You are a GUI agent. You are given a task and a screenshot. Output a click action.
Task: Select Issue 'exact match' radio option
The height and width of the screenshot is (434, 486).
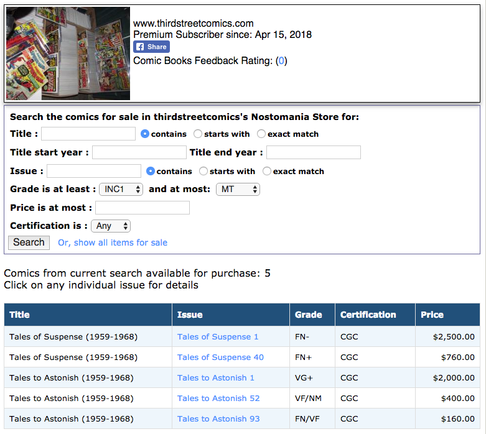click(x=267, y=171)
